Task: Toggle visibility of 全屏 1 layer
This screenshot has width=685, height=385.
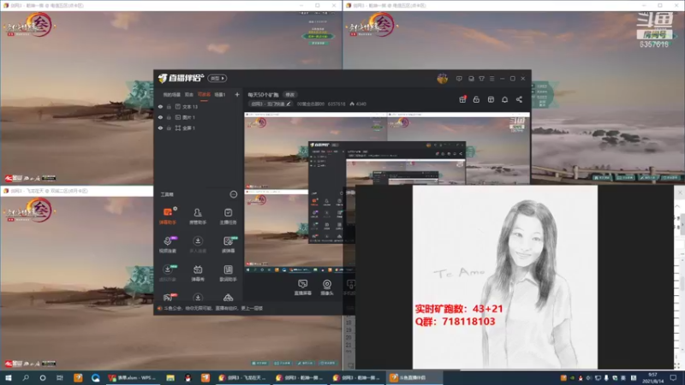Action: (160, 127)
